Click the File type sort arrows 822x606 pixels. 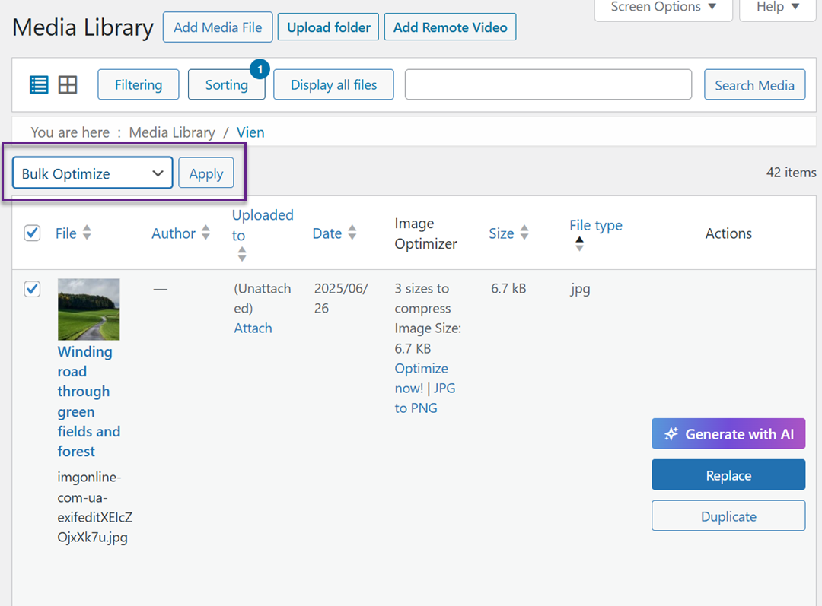pyautogui.click(x=579, y=244)
